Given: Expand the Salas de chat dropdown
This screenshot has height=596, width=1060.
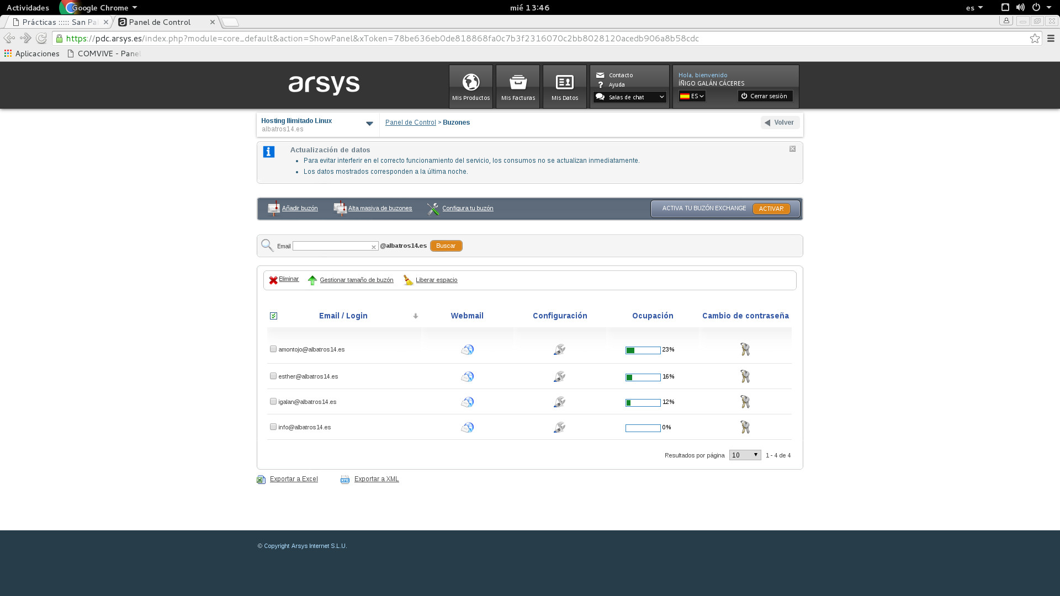Looking at the screenshot, I should click(x=630, y=97).
